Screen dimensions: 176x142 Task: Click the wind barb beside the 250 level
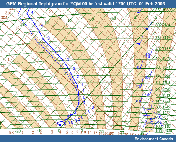click(x=139, y=11)
